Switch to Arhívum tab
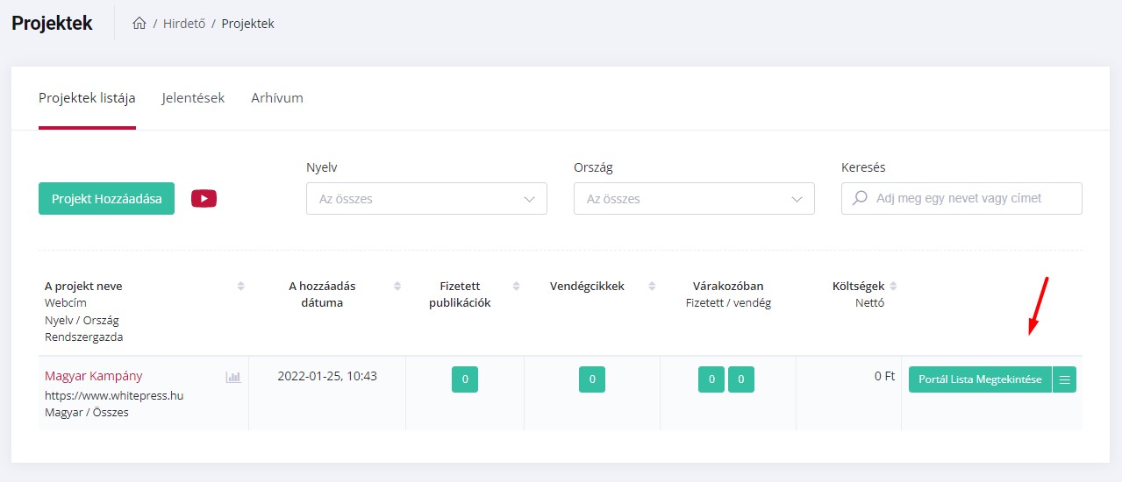Viewport: 1122px width, 482px height. coord(277,98)
